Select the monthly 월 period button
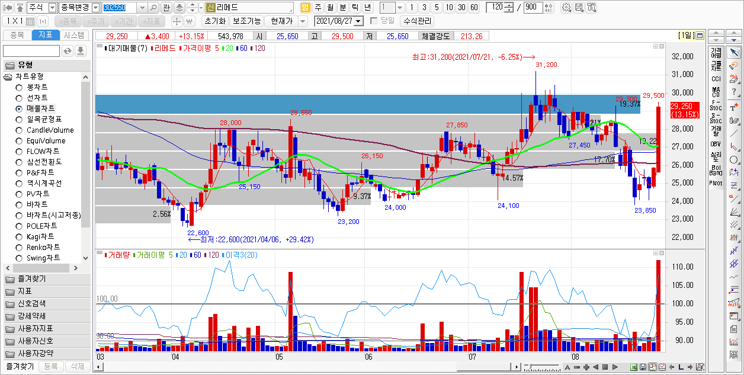 [331, 8]
